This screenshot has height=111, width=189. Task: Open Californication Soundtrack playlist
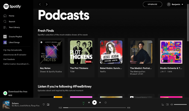pos(17,64)
